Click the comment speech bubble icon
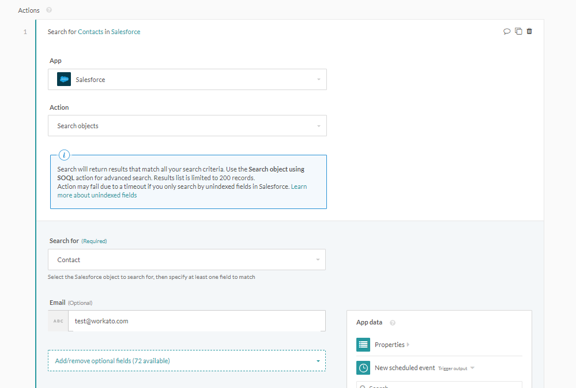Image resolution: width=576 pixels, height=388 pixels. (x=507, y=31)
